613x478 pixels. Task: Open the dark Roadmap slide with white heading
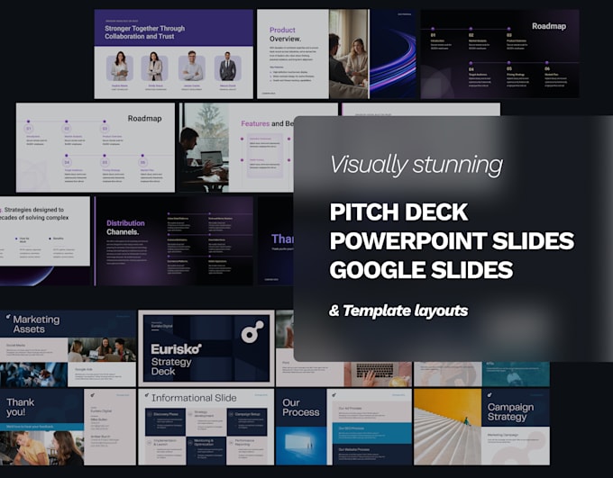[x=499, y=54]
